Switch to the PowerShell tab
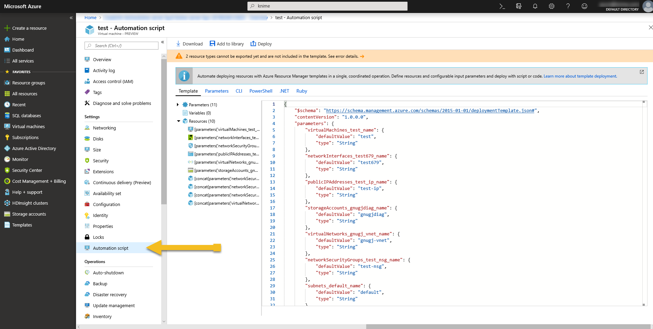Viewport: 653px width, 329px height. click(261, 91)
